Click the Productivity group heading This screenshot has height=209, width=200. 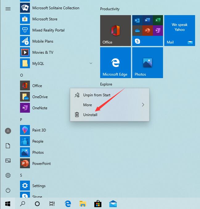(x=110, y=9)
